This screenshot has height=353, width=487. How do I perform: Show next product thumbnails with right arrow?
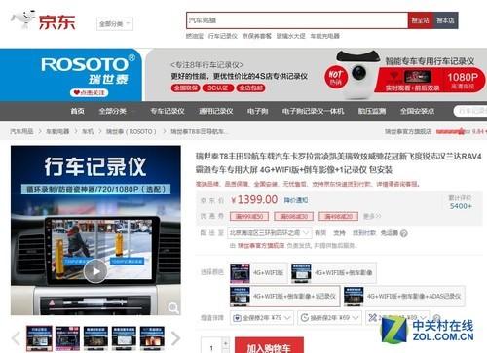click(175, 338)
